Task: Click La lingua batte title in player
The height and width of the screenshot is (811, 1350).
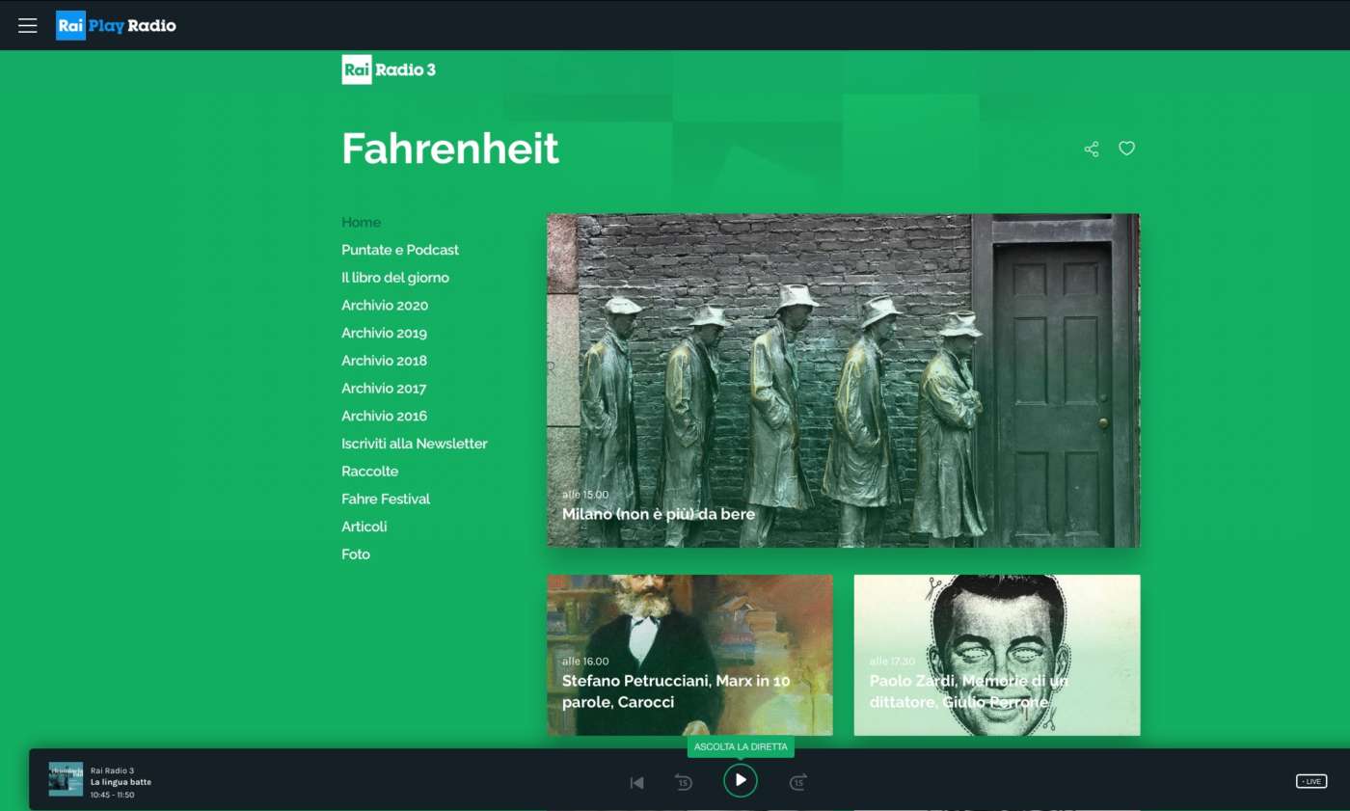Action: coord(121,782)
